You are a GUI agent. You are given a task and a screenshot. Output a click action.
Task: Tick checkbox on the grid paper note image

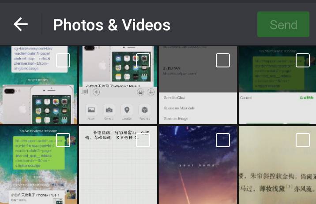[x=143, y=140]
